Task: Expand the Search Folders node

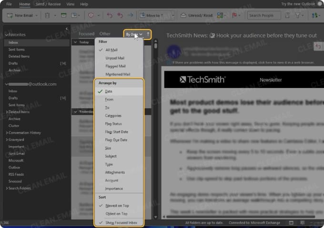Action: (x=7, y=188)
